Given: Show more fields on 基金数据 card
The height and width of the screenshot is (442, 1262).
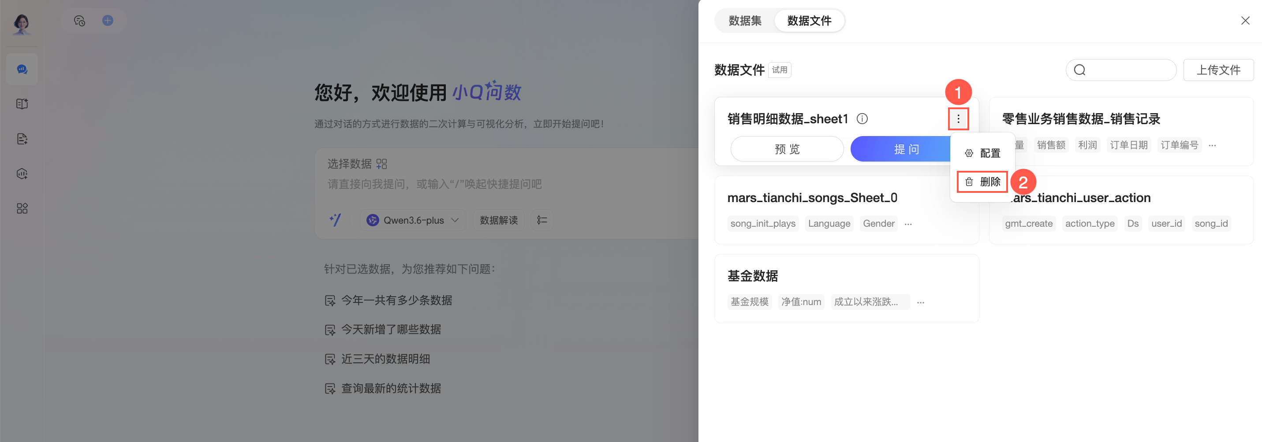Looking at the screenshot, I should tap(921, 302).
